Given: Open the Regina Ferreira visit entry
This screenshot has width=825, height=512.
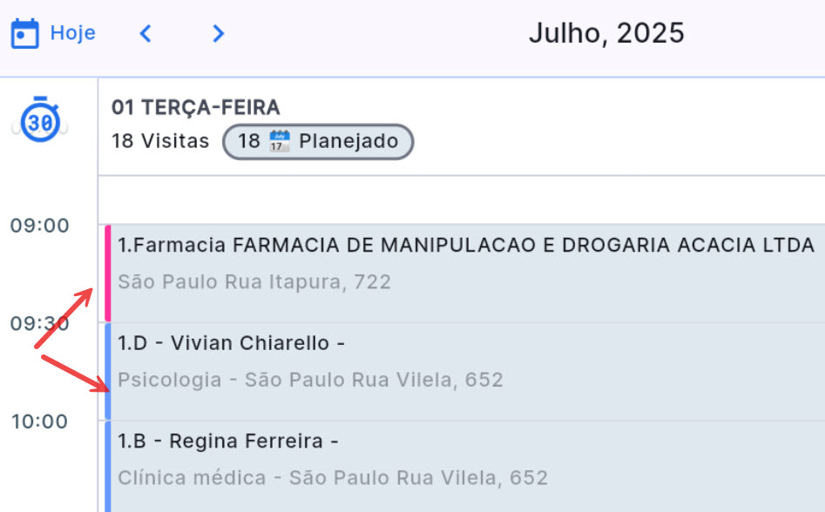Looking at the screenshot, I should [x=228, y=441].
